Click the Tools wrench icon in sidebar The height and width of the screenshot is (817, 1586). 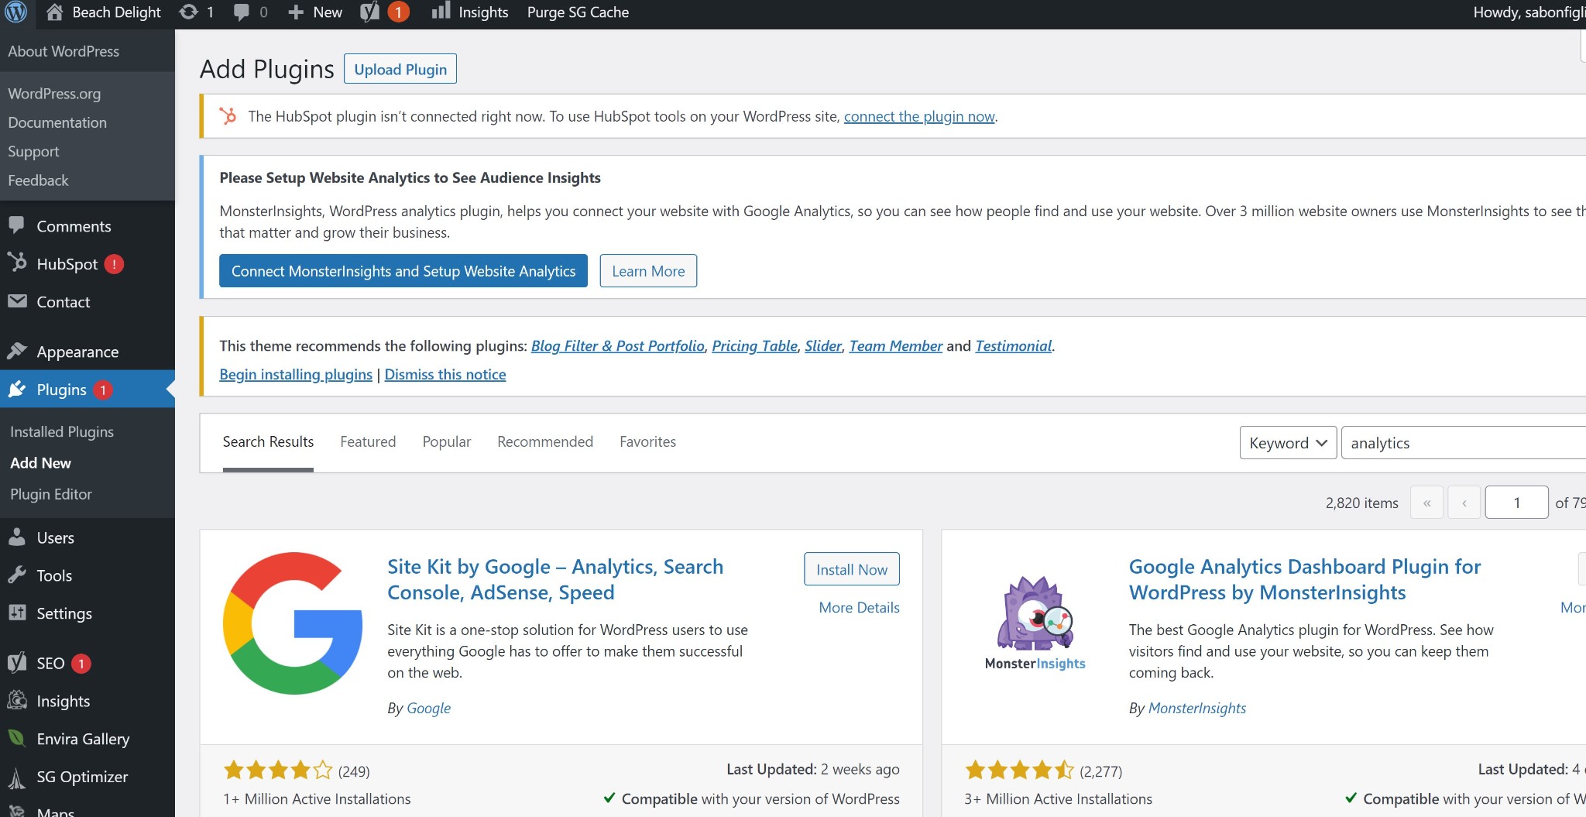[17, 575]
